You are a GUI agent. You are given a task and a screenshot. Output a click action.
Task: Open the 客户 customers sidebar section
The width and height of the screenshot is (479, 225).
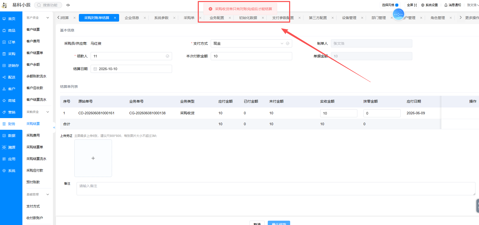(x=11, y=89)
